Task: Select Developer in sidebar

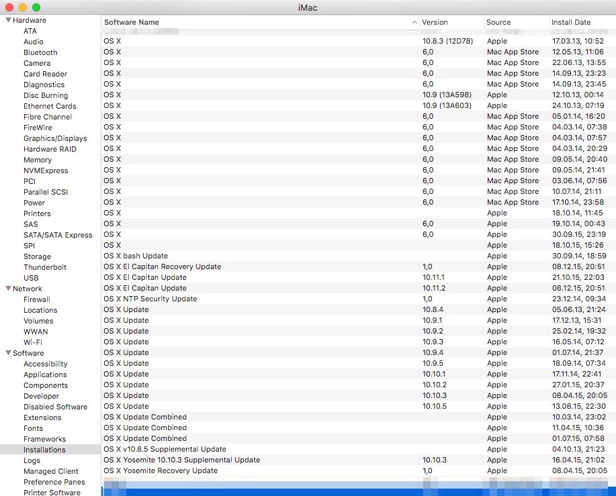Action: pos(41,396)
